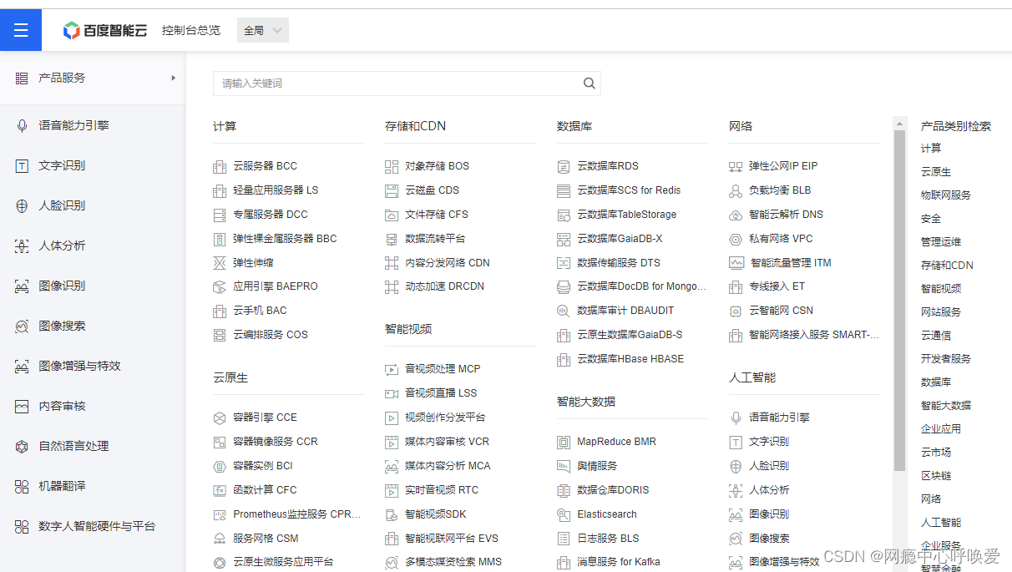This screenshot has height=572, width=1012.
Task: Open 云编排服务 COS link
Action: coord(271,335)
